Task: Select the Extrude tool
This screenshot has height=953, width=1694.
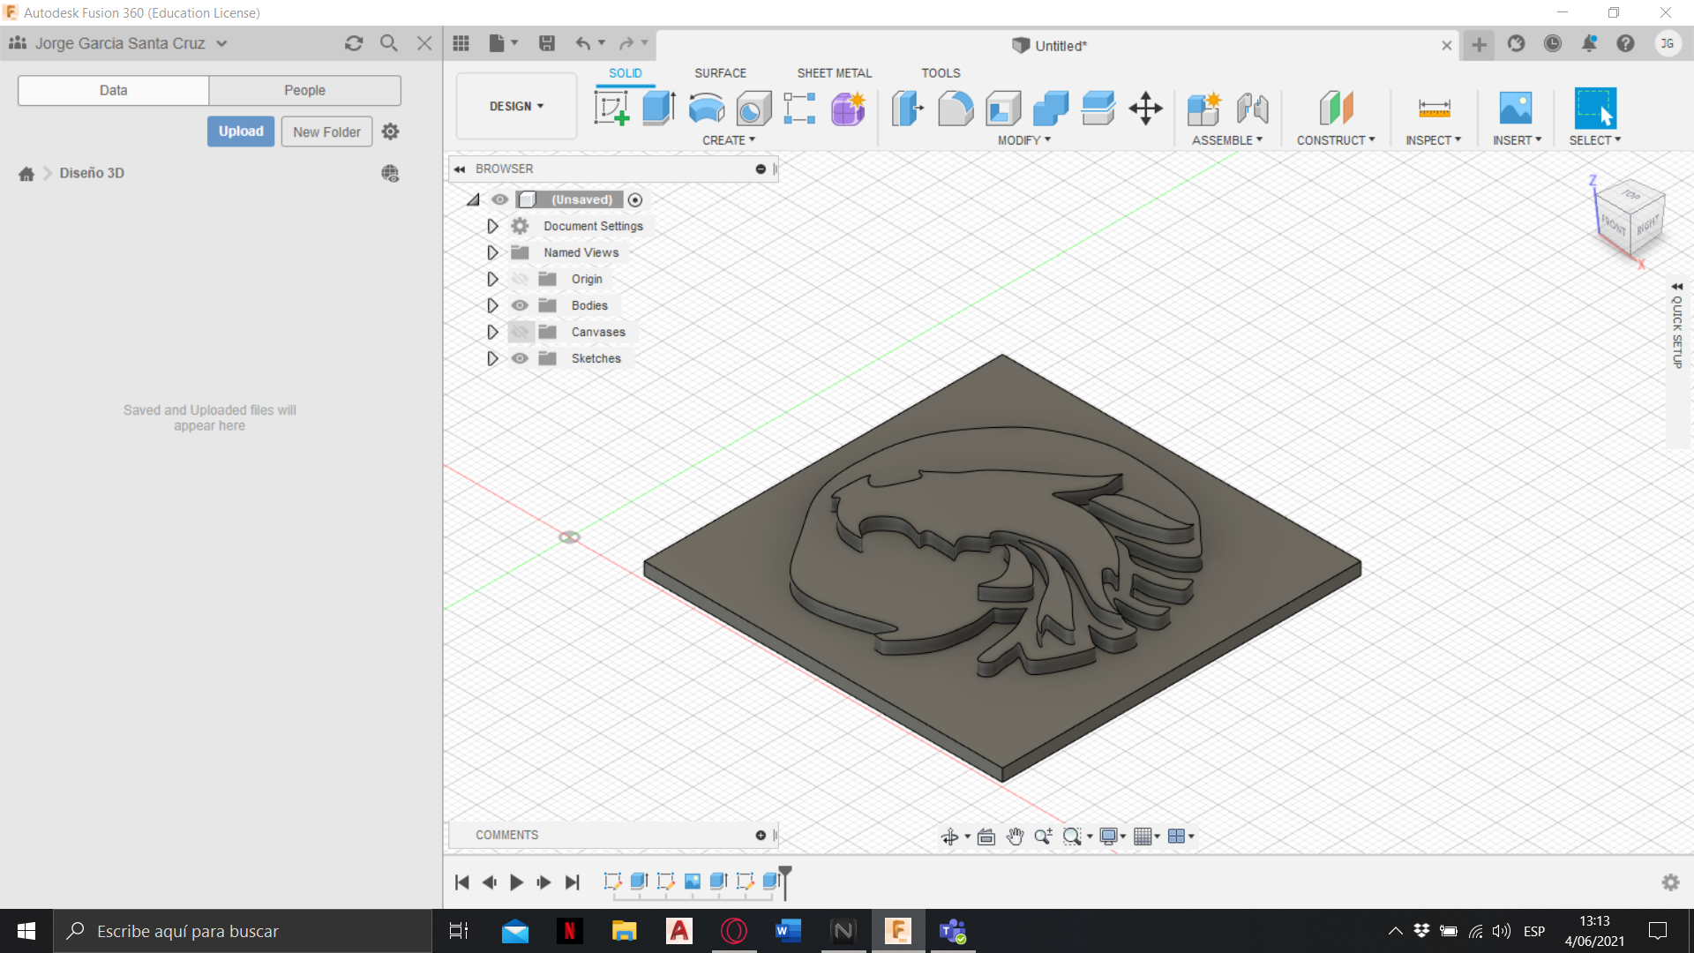Action: 659,109
